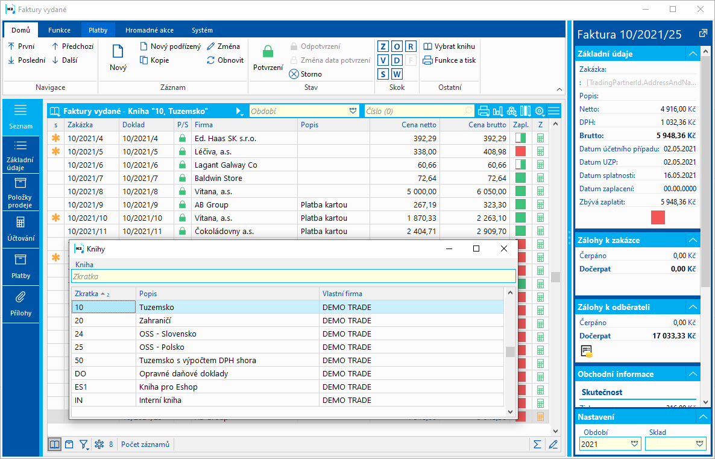The width and height of the screenshot is (715, 459).
Task: Open the Sklad dropdown in Nastavení
Action: (x=699, y=444)
